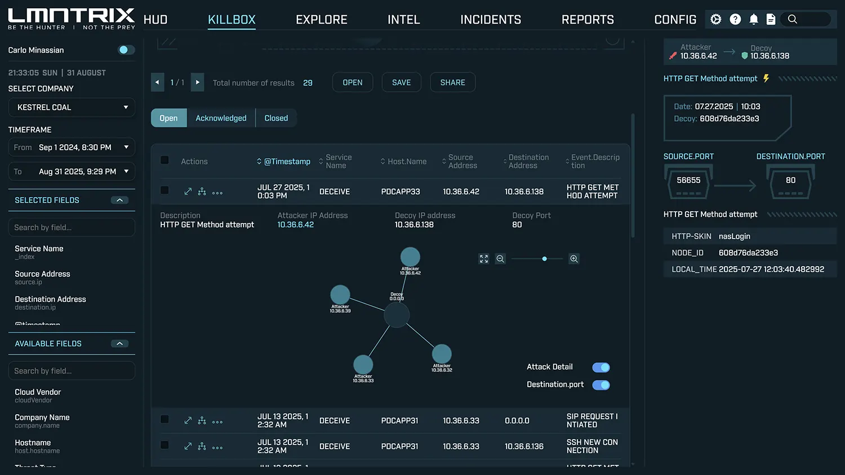Open more options dots for SSH NEW CONNECTION row
Viewport: 845px width, 475px height.
coord(217,448)
